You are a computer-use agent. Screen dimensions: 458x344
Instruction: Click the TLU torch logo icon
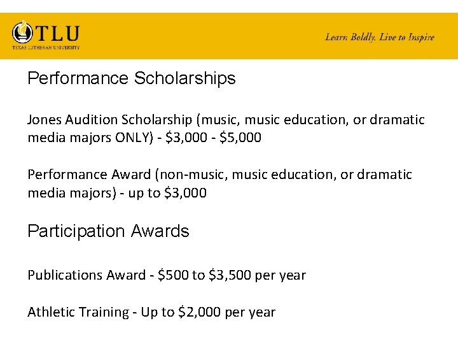[x=22, y=32]
